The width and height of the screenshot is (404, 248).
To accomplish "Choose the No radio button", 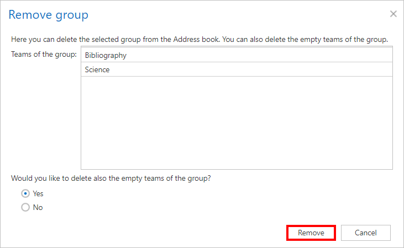I will pyautogui.click(x=25, y=208).
